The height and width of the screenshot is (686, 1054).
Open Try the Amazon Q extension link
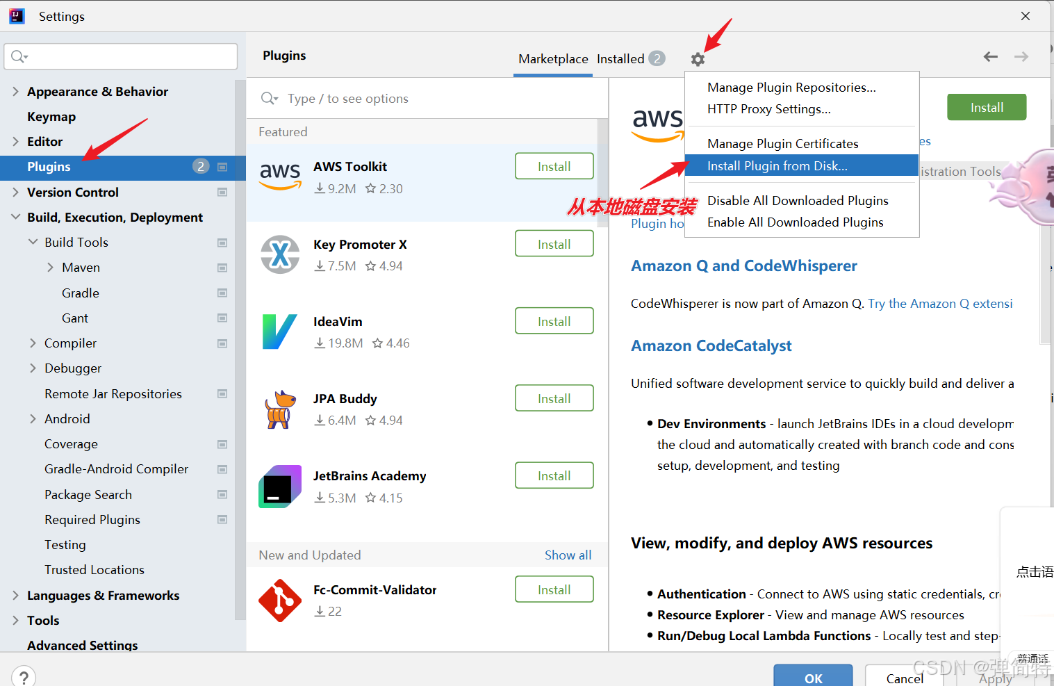tap(940, 304)
